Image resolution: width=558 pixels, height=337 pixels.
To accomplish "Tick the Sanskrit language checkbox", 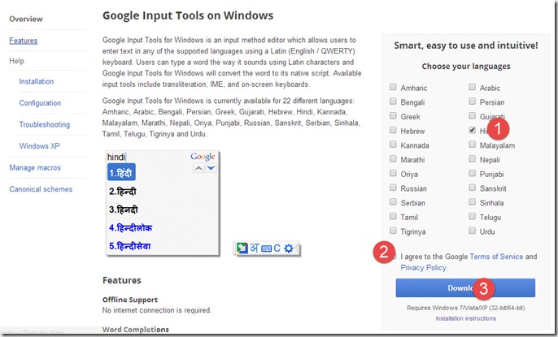I will pyautogui.click(x=472, y=188).
